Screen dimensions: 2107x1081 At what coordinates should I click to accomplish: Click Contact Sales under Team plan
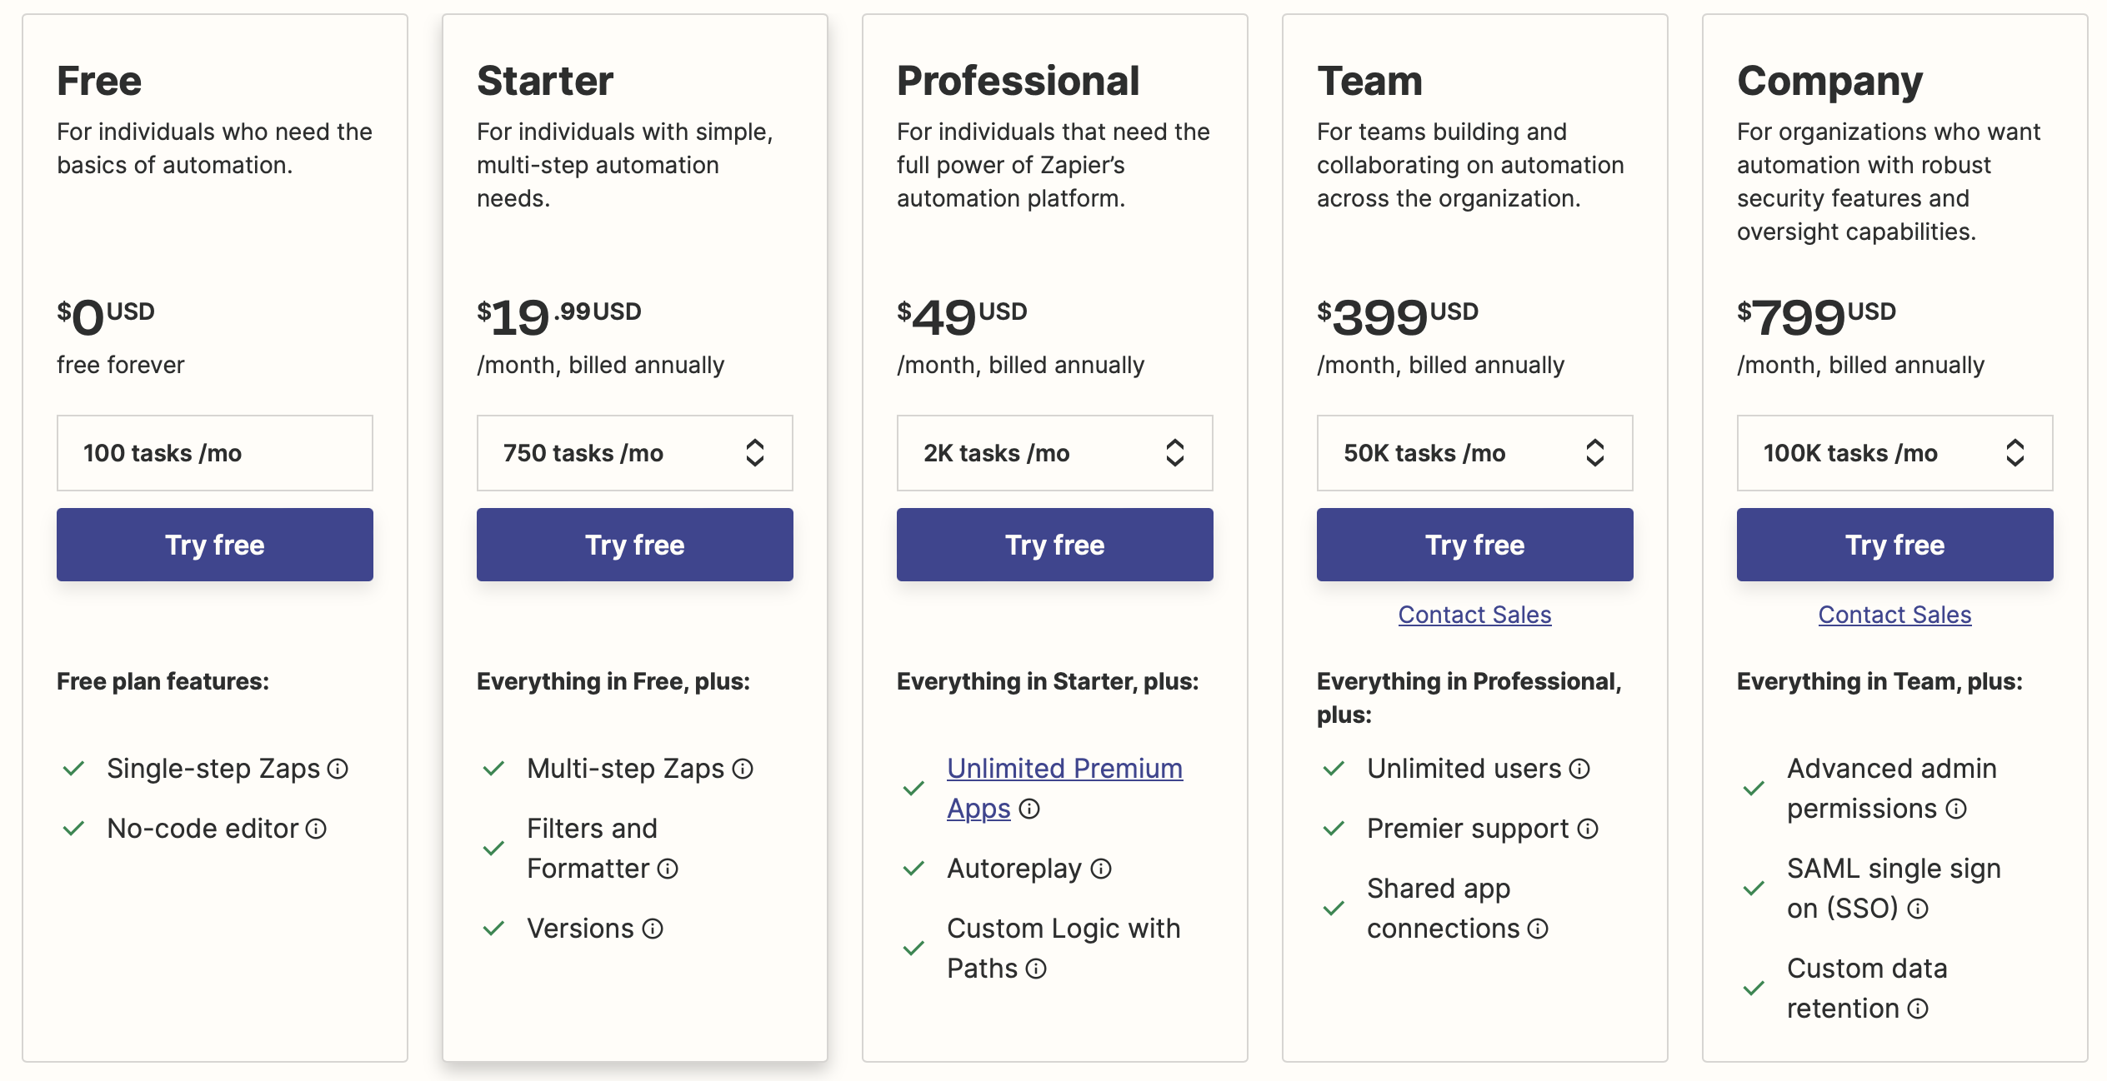click(1474, 615)
